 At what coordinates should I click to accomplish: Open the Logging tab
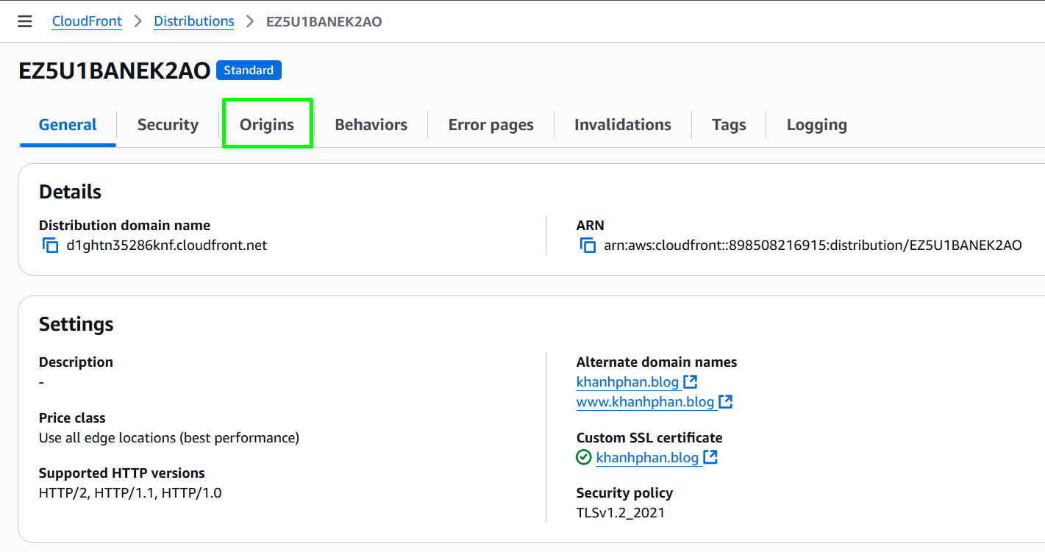click(x=817, y=125)
